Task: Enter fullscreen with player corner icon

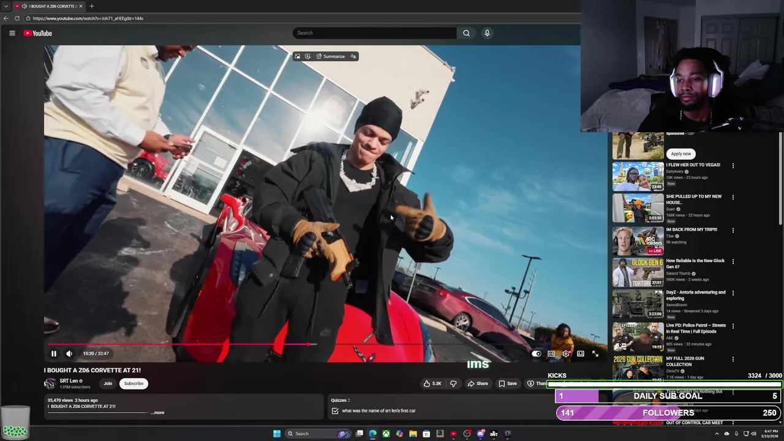Action: (595, 353)
